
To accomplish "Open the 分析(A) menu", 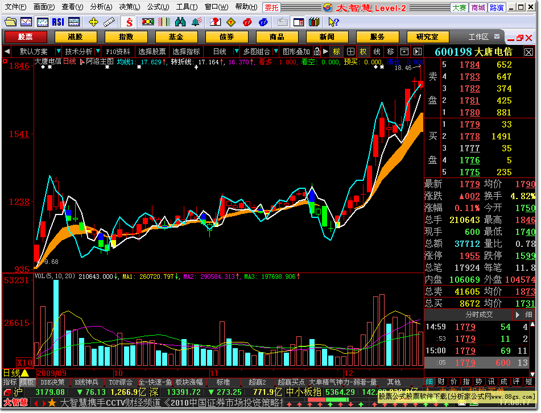I will click(101, 7).
